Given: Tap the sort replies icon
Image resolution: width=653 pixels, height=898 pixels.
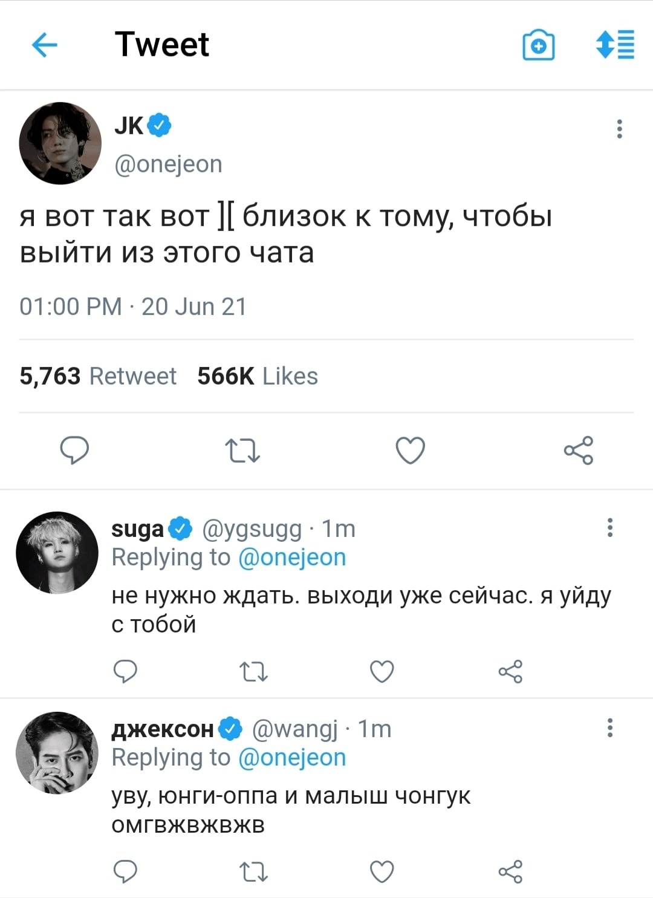Looking at the screenshot, I should click(x=615, y=45).
